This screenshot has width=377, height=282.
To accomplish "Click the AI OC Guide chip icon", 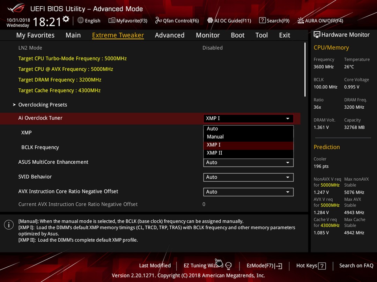I will point(210,21).
